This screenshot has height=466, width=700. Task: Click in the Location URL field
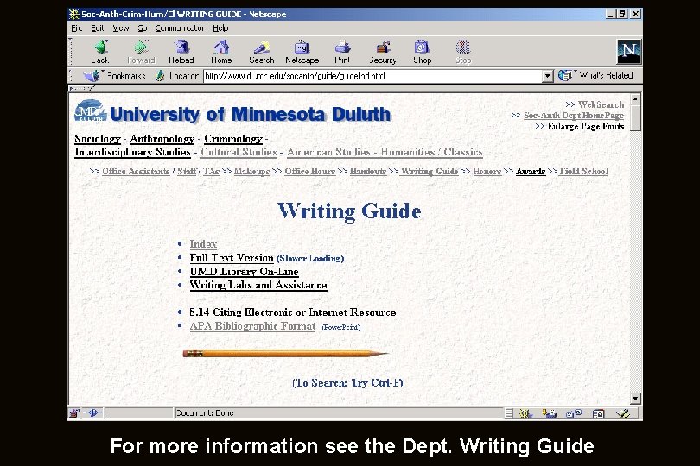(x=372, y=76)
